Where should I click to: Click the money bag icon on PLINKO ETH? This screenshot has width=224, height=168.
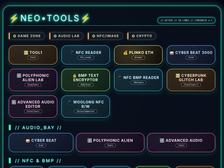125,53
